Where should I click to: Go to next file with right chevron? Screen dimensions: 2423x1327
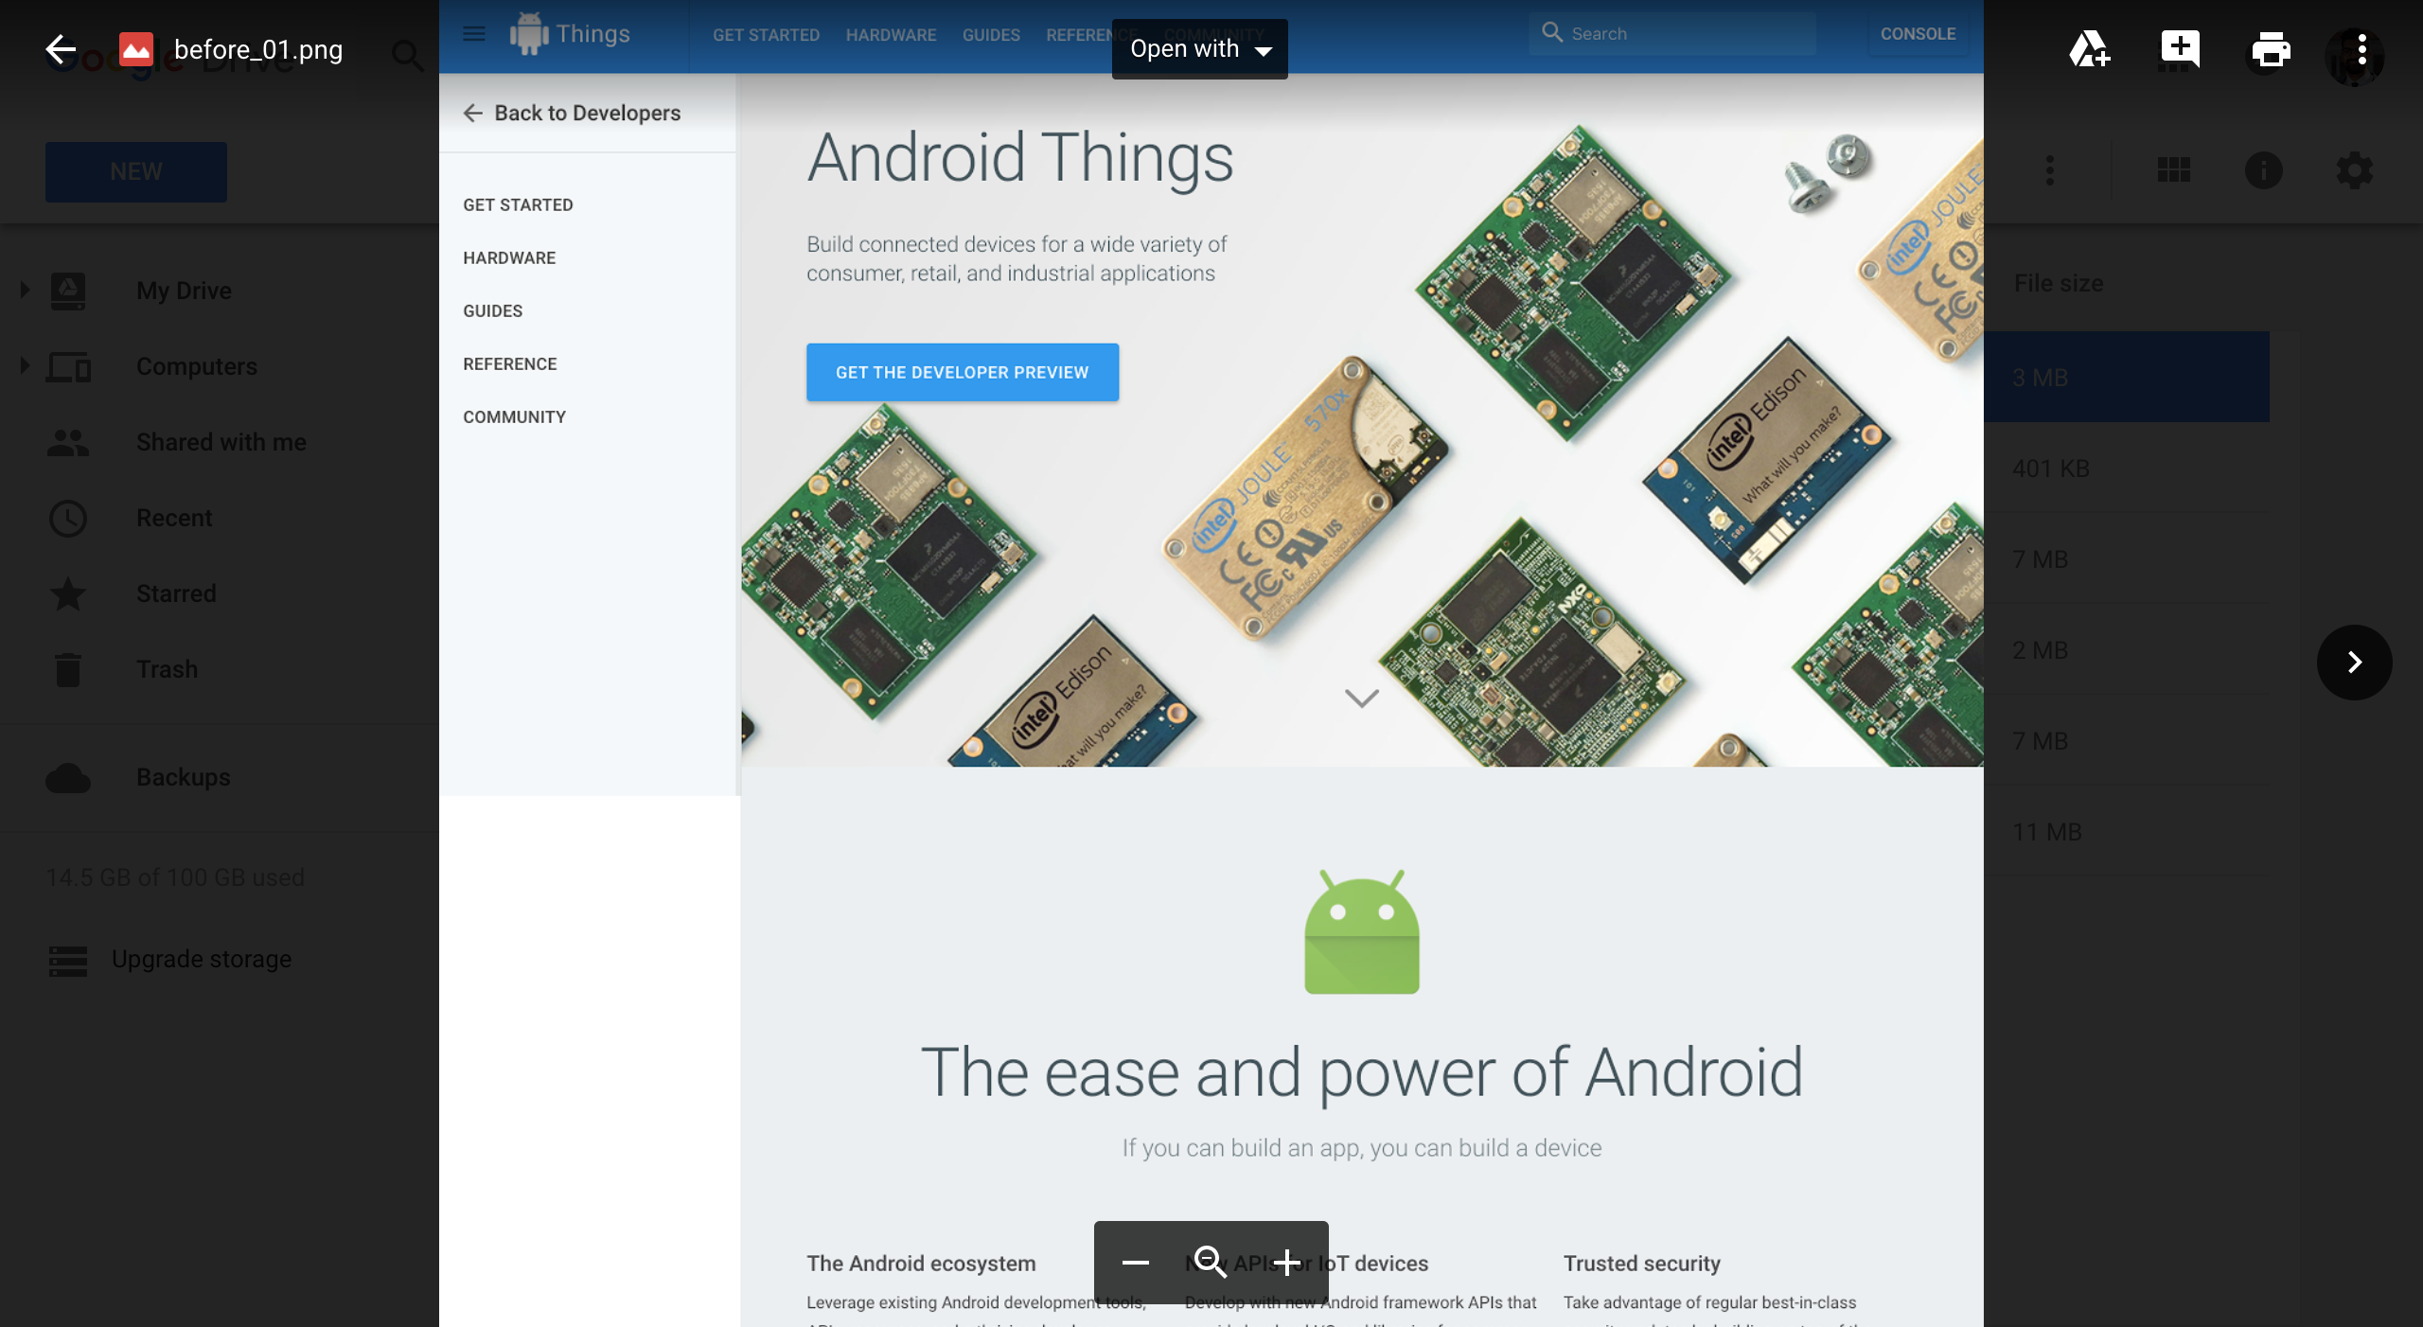[x=2354, y=662]
